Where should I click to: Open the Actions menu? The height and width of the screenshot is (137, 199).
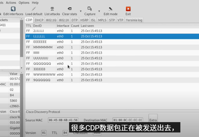[x=11, y=3]
